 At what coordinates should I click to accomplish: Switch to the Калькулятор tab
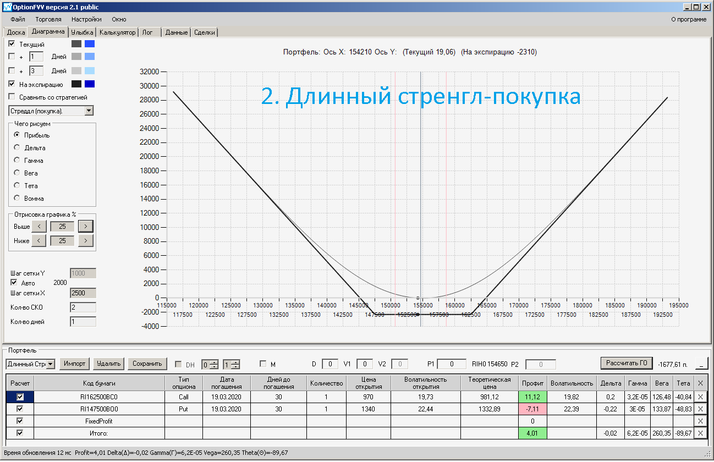(117, 32)
